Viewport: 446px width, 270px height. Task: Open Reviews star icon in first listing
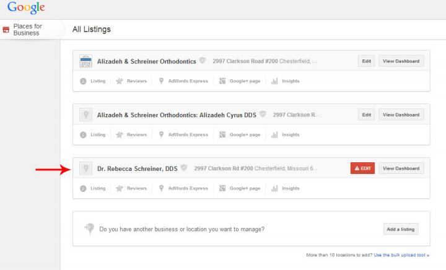pos(120,81)
